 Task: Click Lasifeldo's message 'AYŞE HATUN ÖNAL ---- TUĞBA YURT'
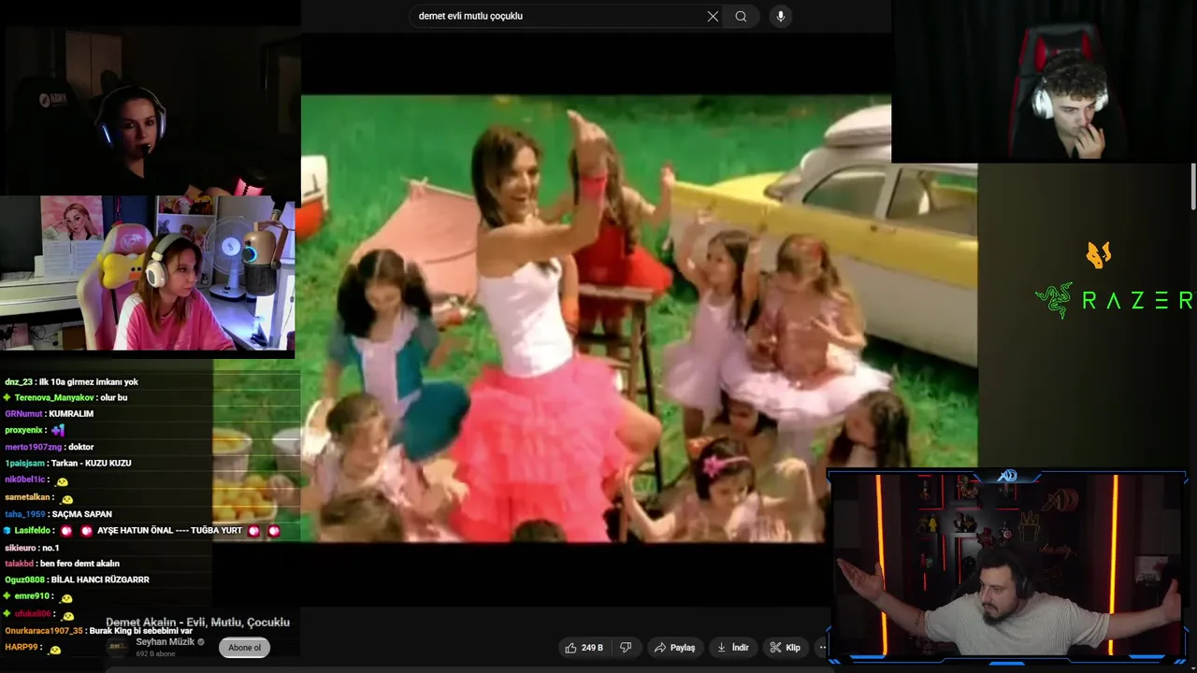point(169,530)
